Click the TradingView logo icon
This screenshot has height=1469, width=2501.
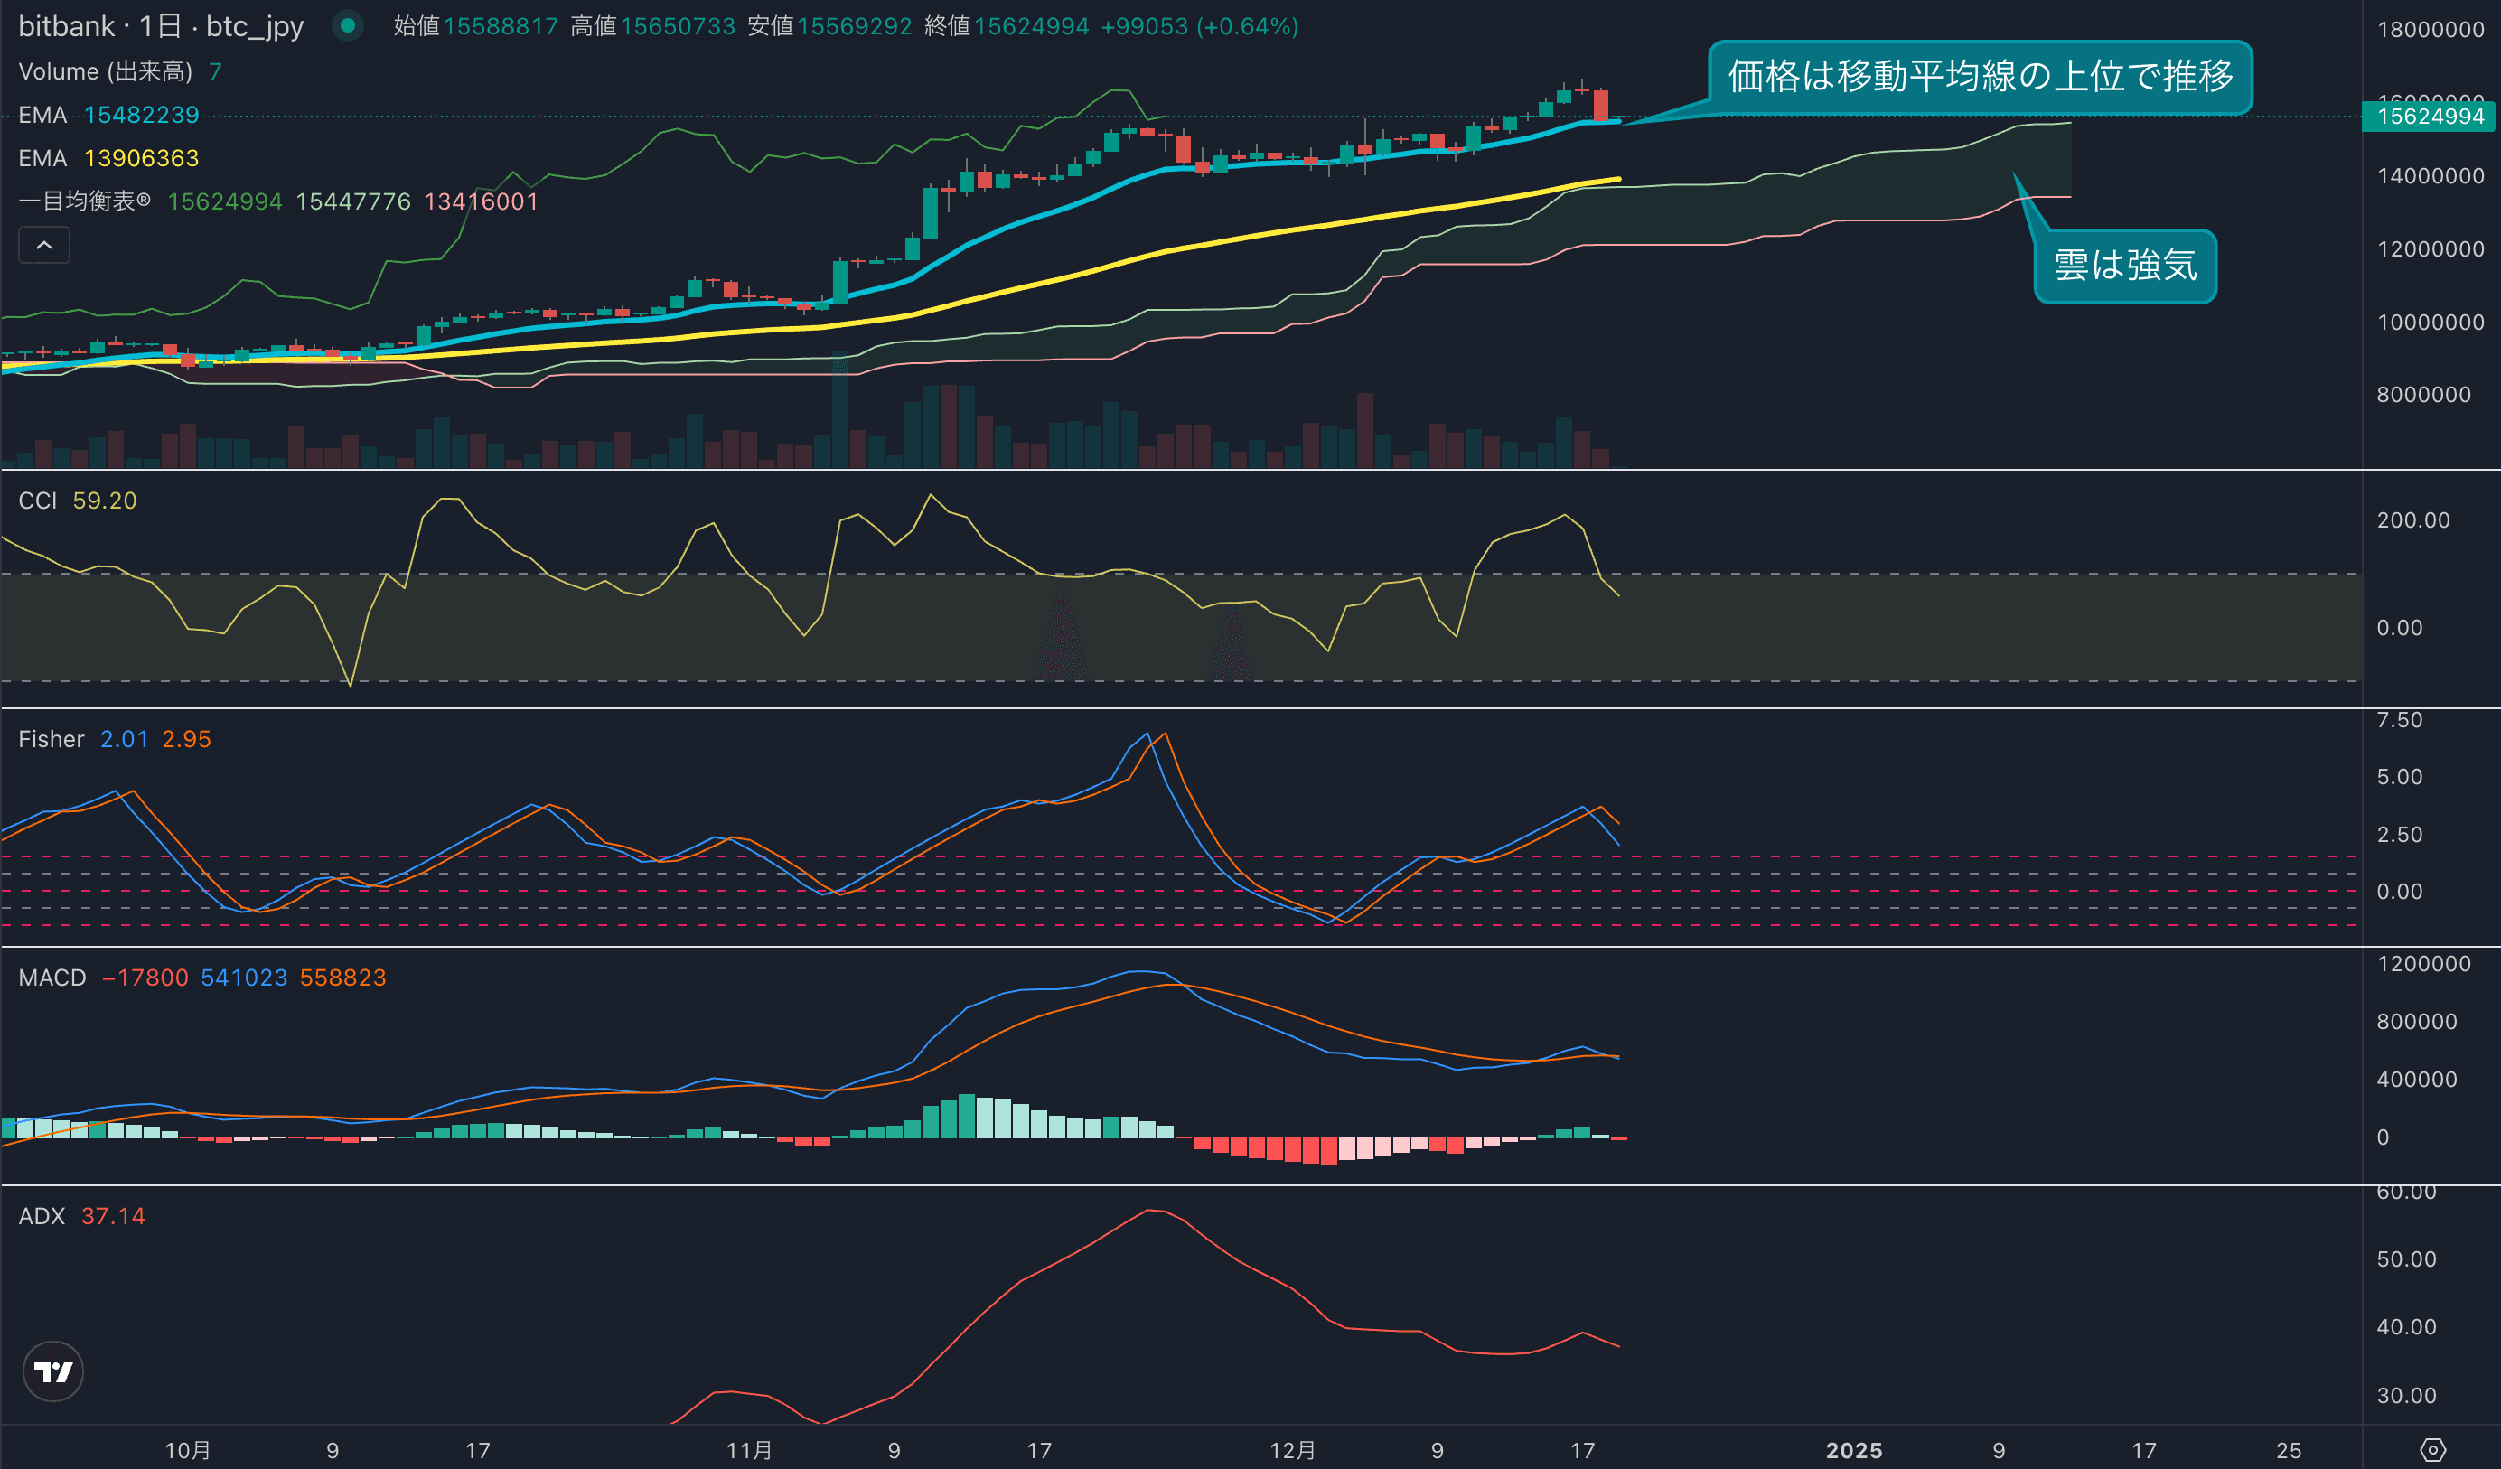coord(52,1371)
